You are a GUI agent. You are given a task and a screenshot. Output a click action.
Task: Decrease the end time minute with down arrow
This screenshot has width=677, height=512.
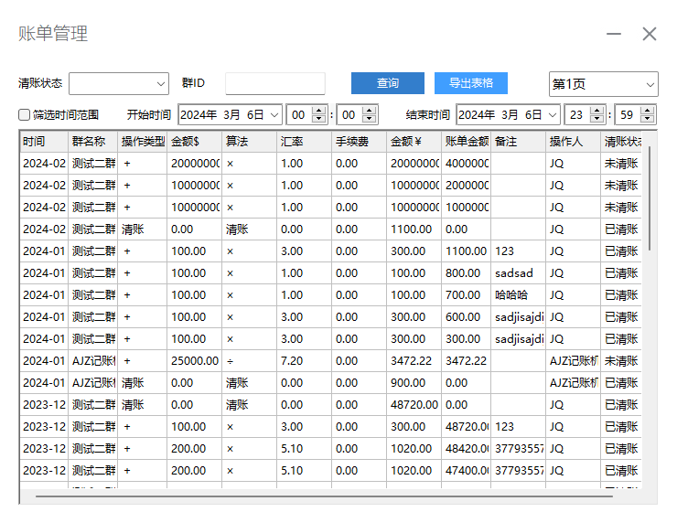tap(648, 120)
